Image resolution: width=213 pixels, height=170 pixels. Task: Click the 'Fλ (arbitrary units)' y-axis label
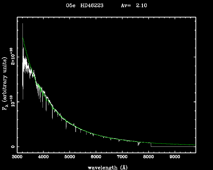5,83
